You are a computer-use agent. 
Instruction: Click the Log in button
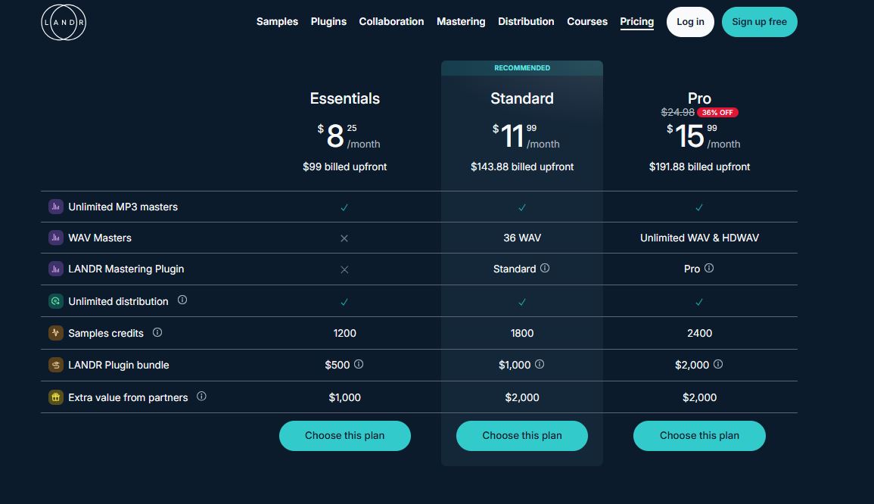[689, 21]
